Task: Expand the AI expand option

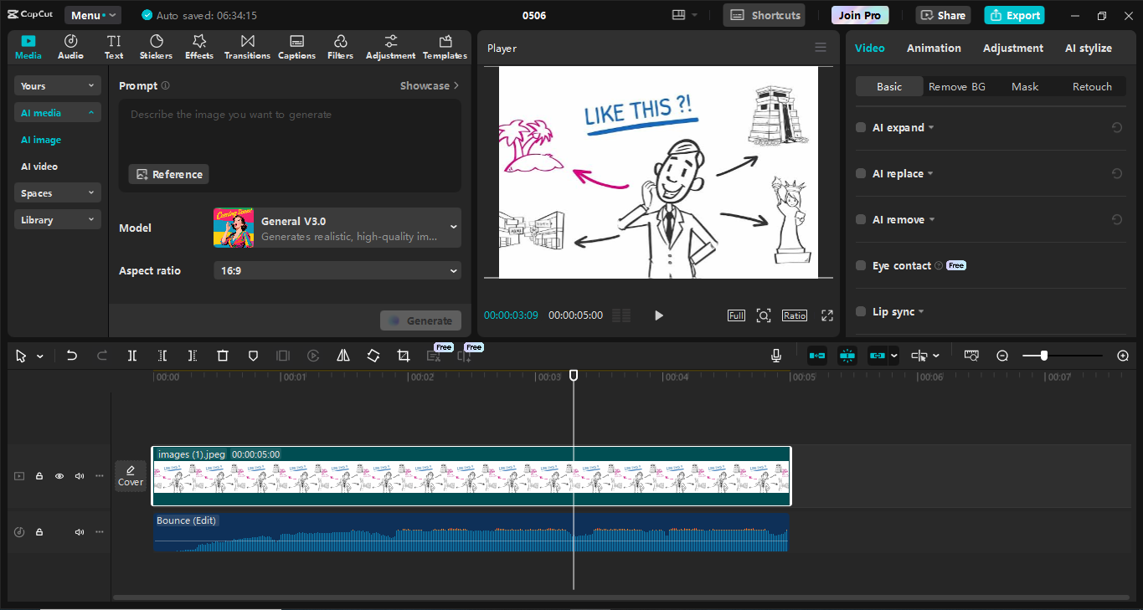Action: coord(899,126)
